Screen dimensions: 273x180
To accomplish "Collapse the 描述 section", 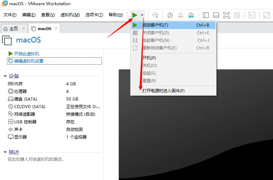I will [5, 152].
